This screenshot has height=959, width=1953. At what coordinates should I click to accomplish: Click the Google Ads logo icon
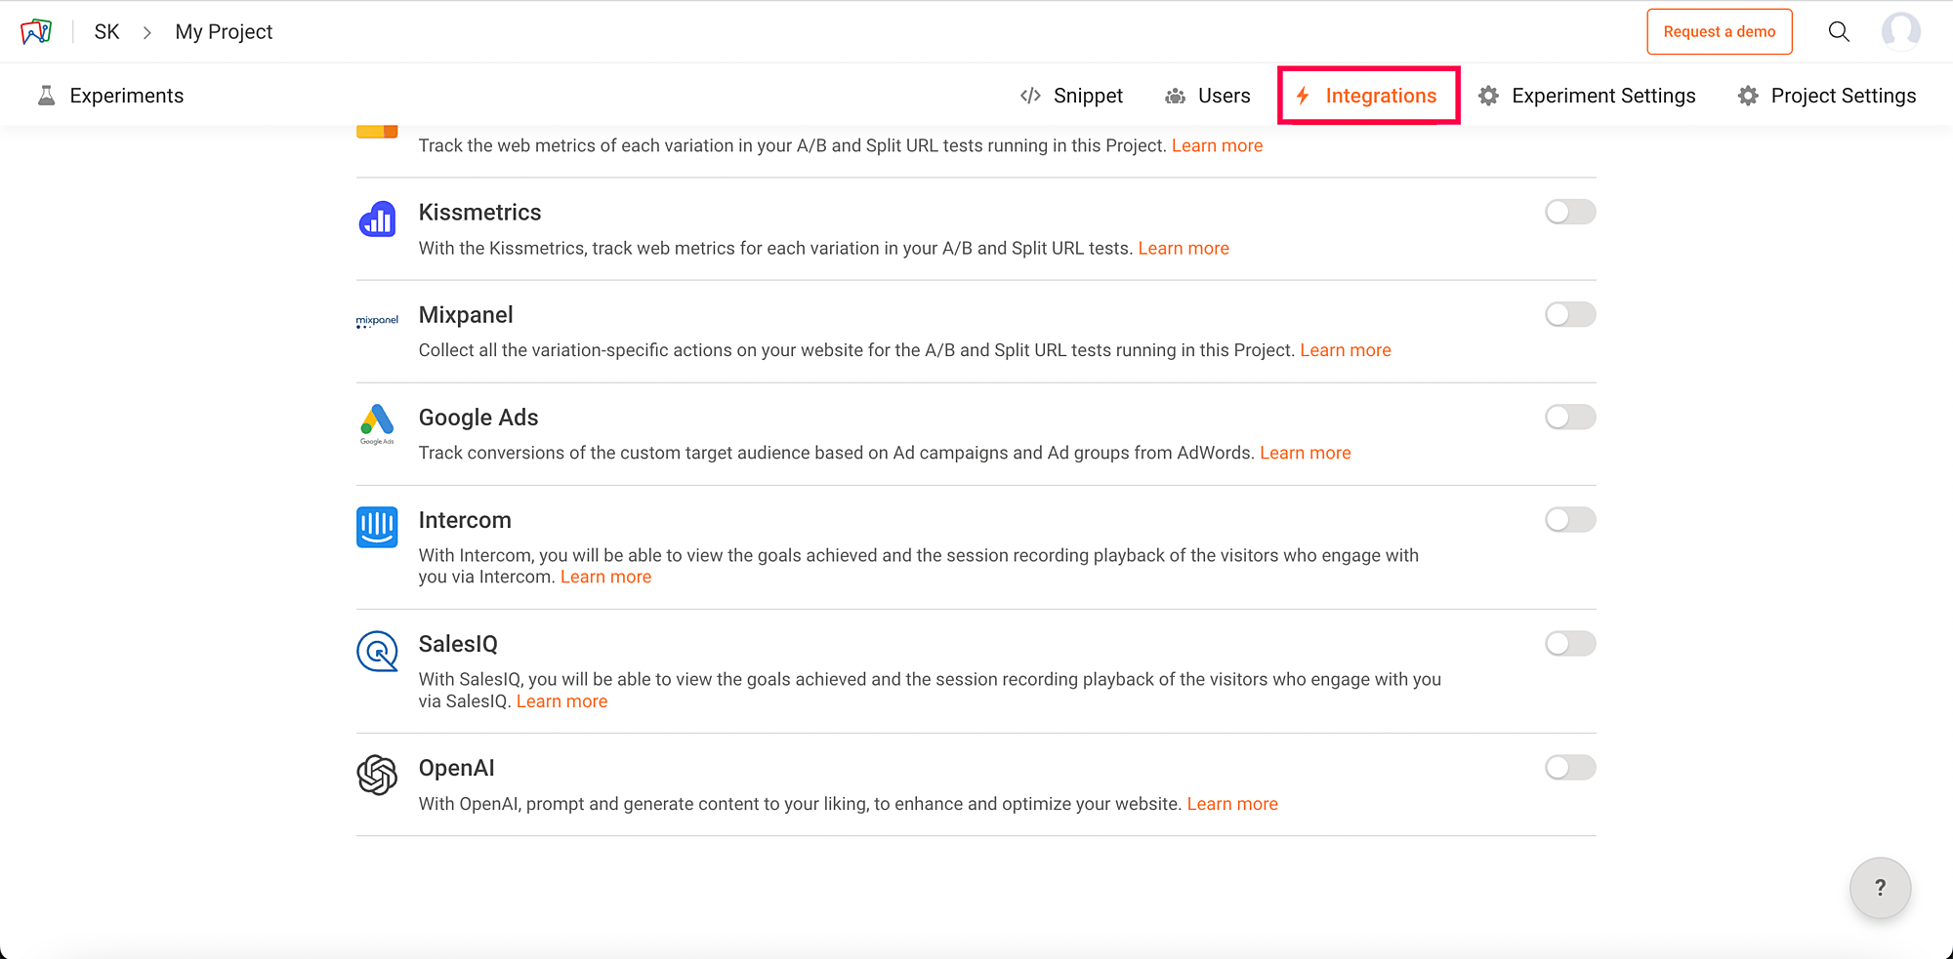[x=377, y=423]
